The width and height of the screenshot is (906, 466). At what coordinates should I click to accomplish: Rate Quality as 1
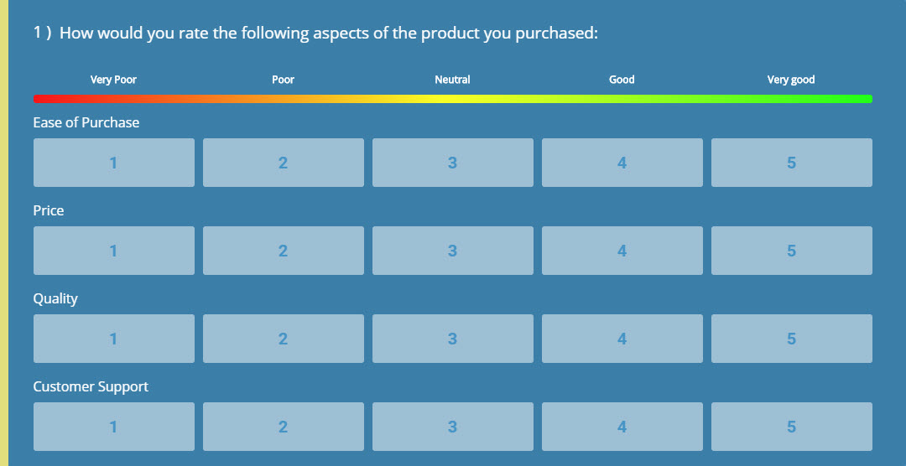[x=114, y=339]
